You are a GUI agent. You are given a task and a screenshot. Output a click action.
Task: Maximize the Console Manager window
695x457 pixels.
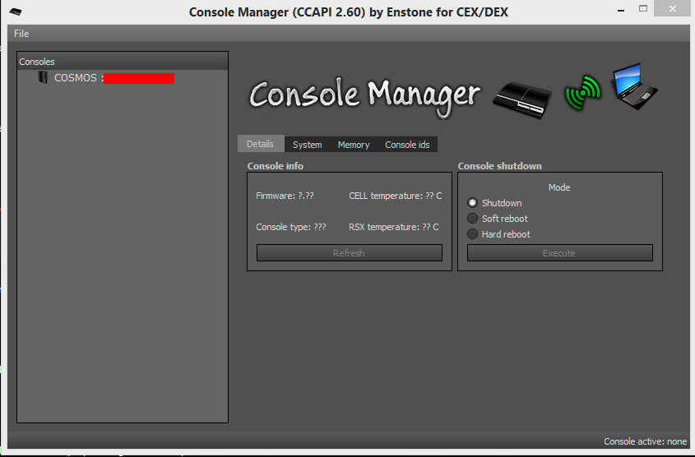pos(643,9)
